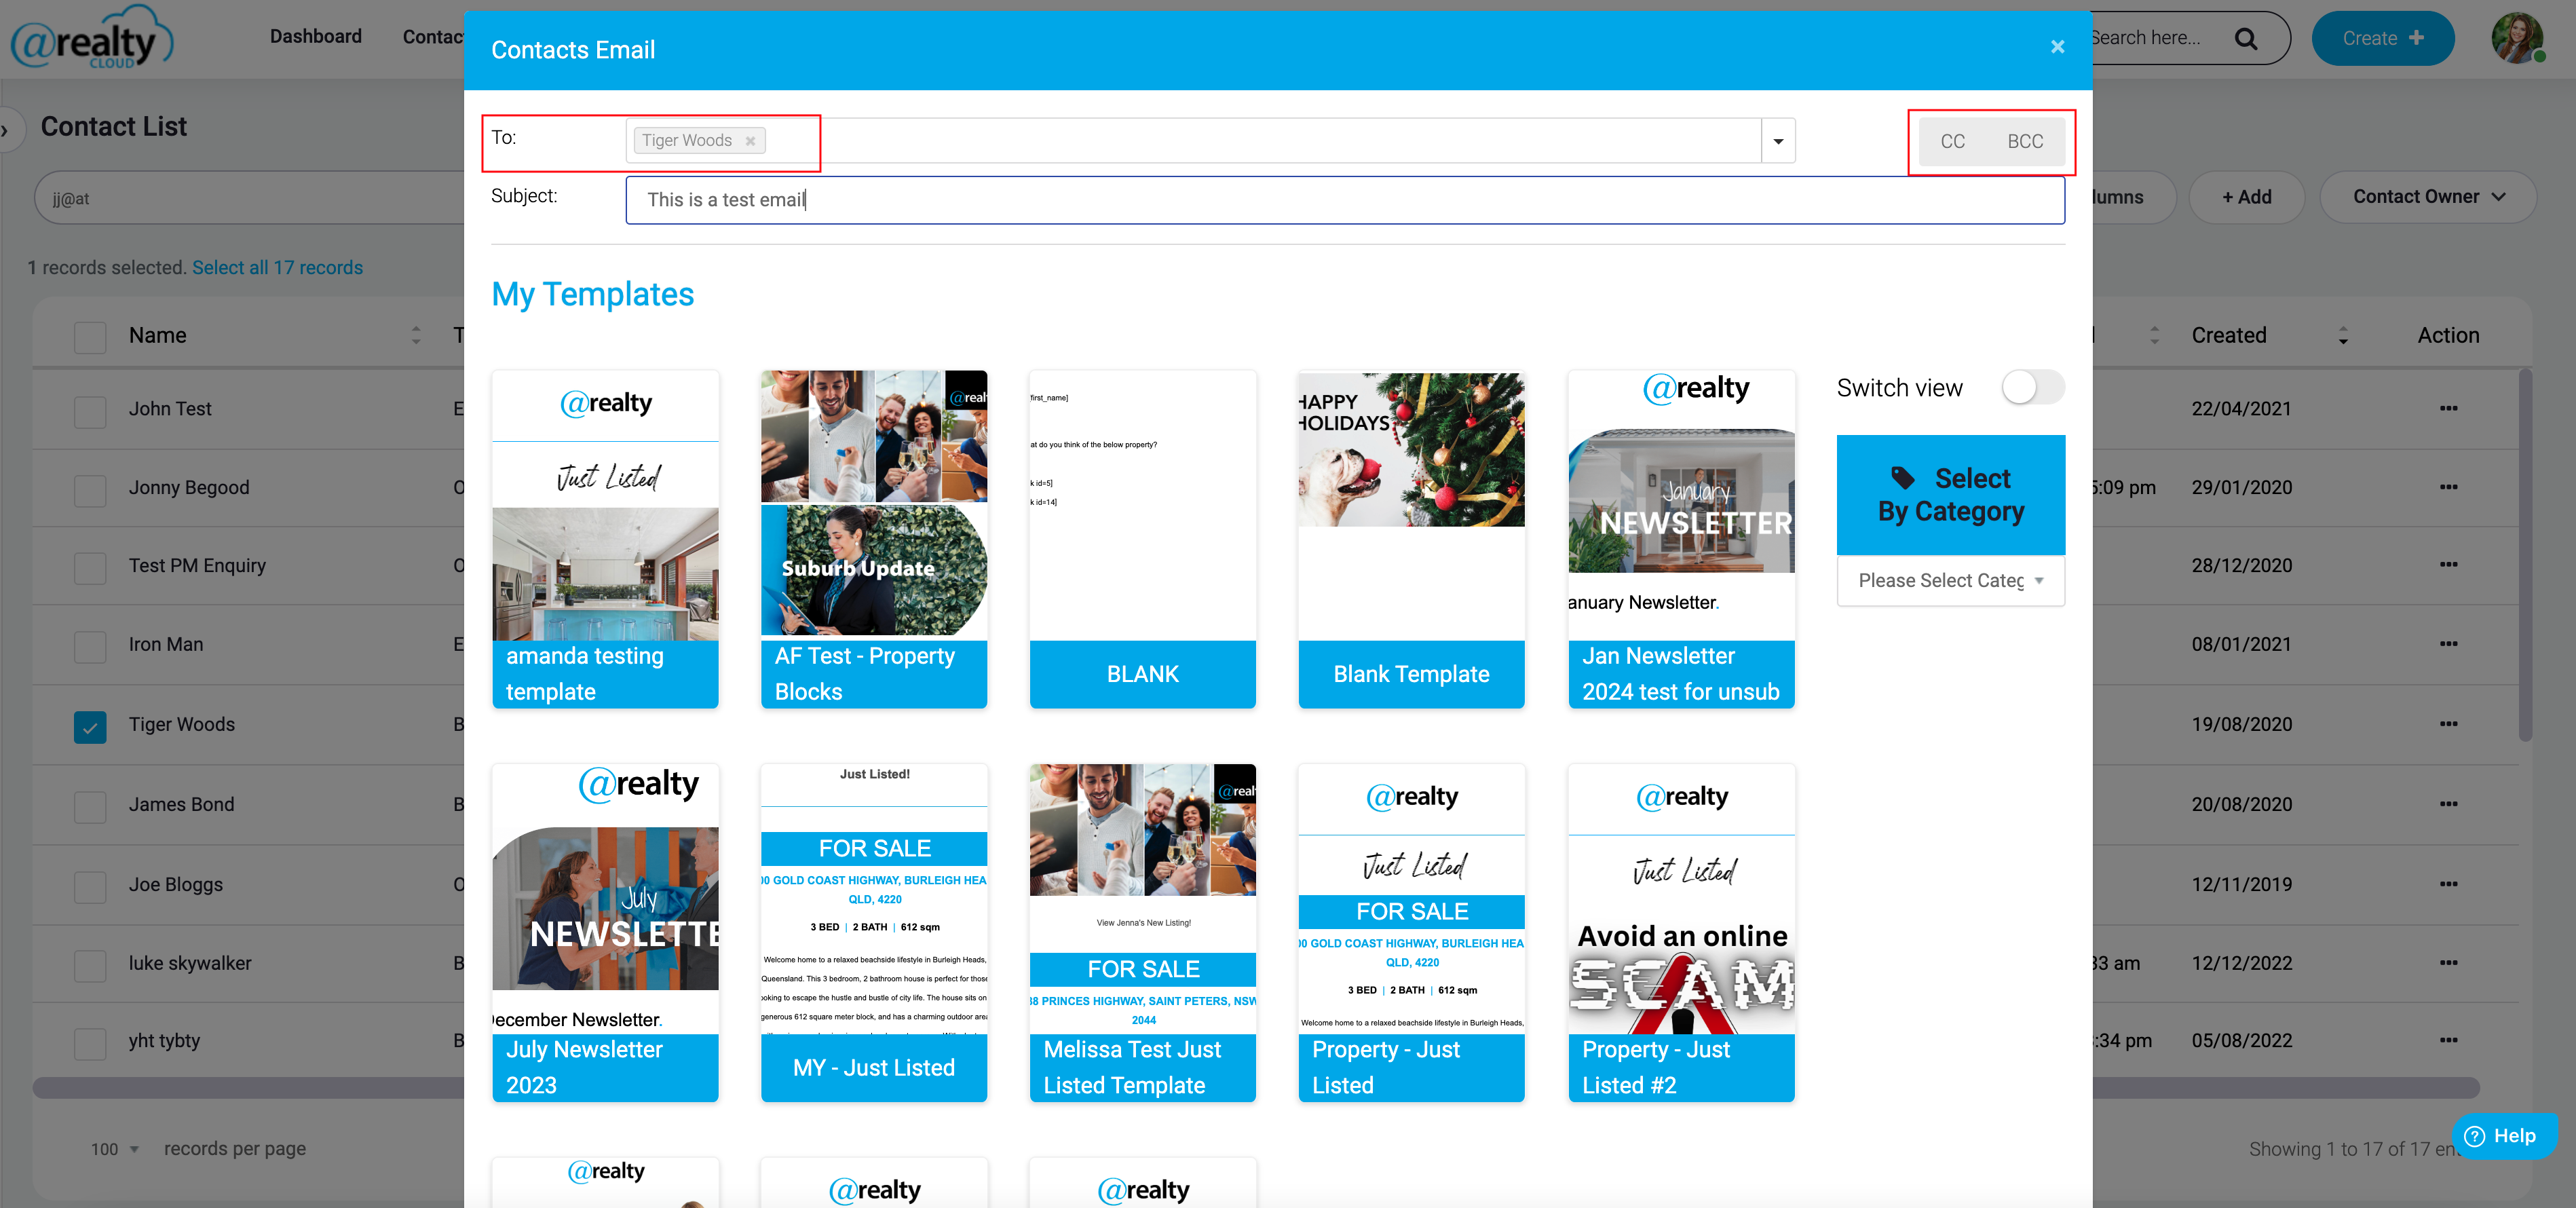Select the Blank Template holiday card

[x=1411, y=540]
